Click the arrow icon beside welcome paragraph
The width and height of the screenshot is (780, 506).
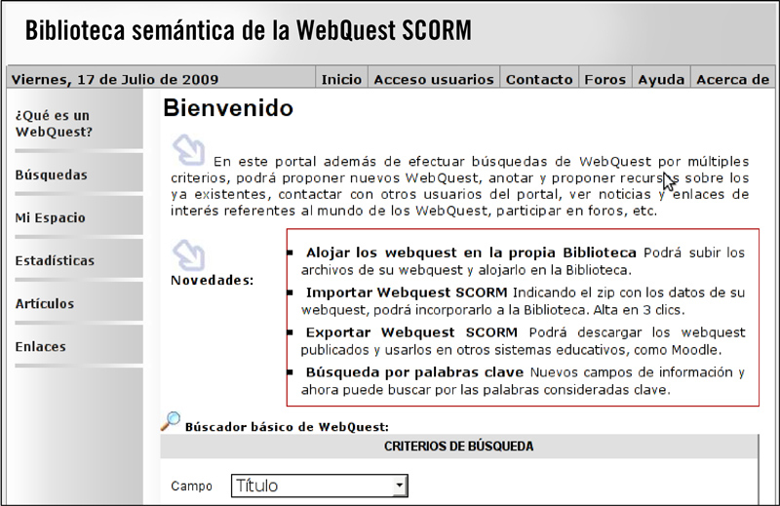click(x=188, y=150)
